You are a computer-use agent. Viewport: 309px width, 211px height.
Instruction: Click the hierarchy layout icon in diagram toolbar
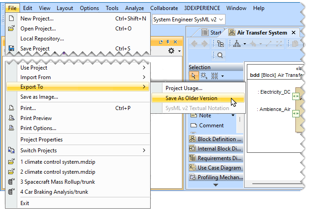pos(237,44)
